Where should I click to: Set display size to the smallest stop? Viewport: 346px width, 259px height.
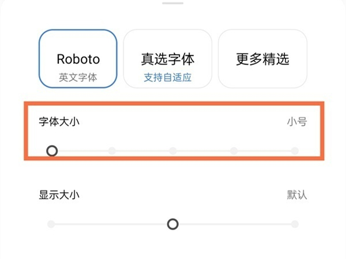coord(51,224)
